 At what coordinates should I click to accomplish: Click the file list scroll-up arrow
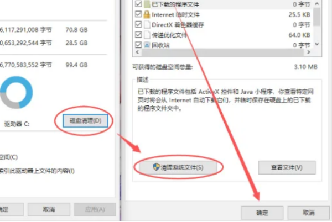pyautogui.click(x=317, y=4)
